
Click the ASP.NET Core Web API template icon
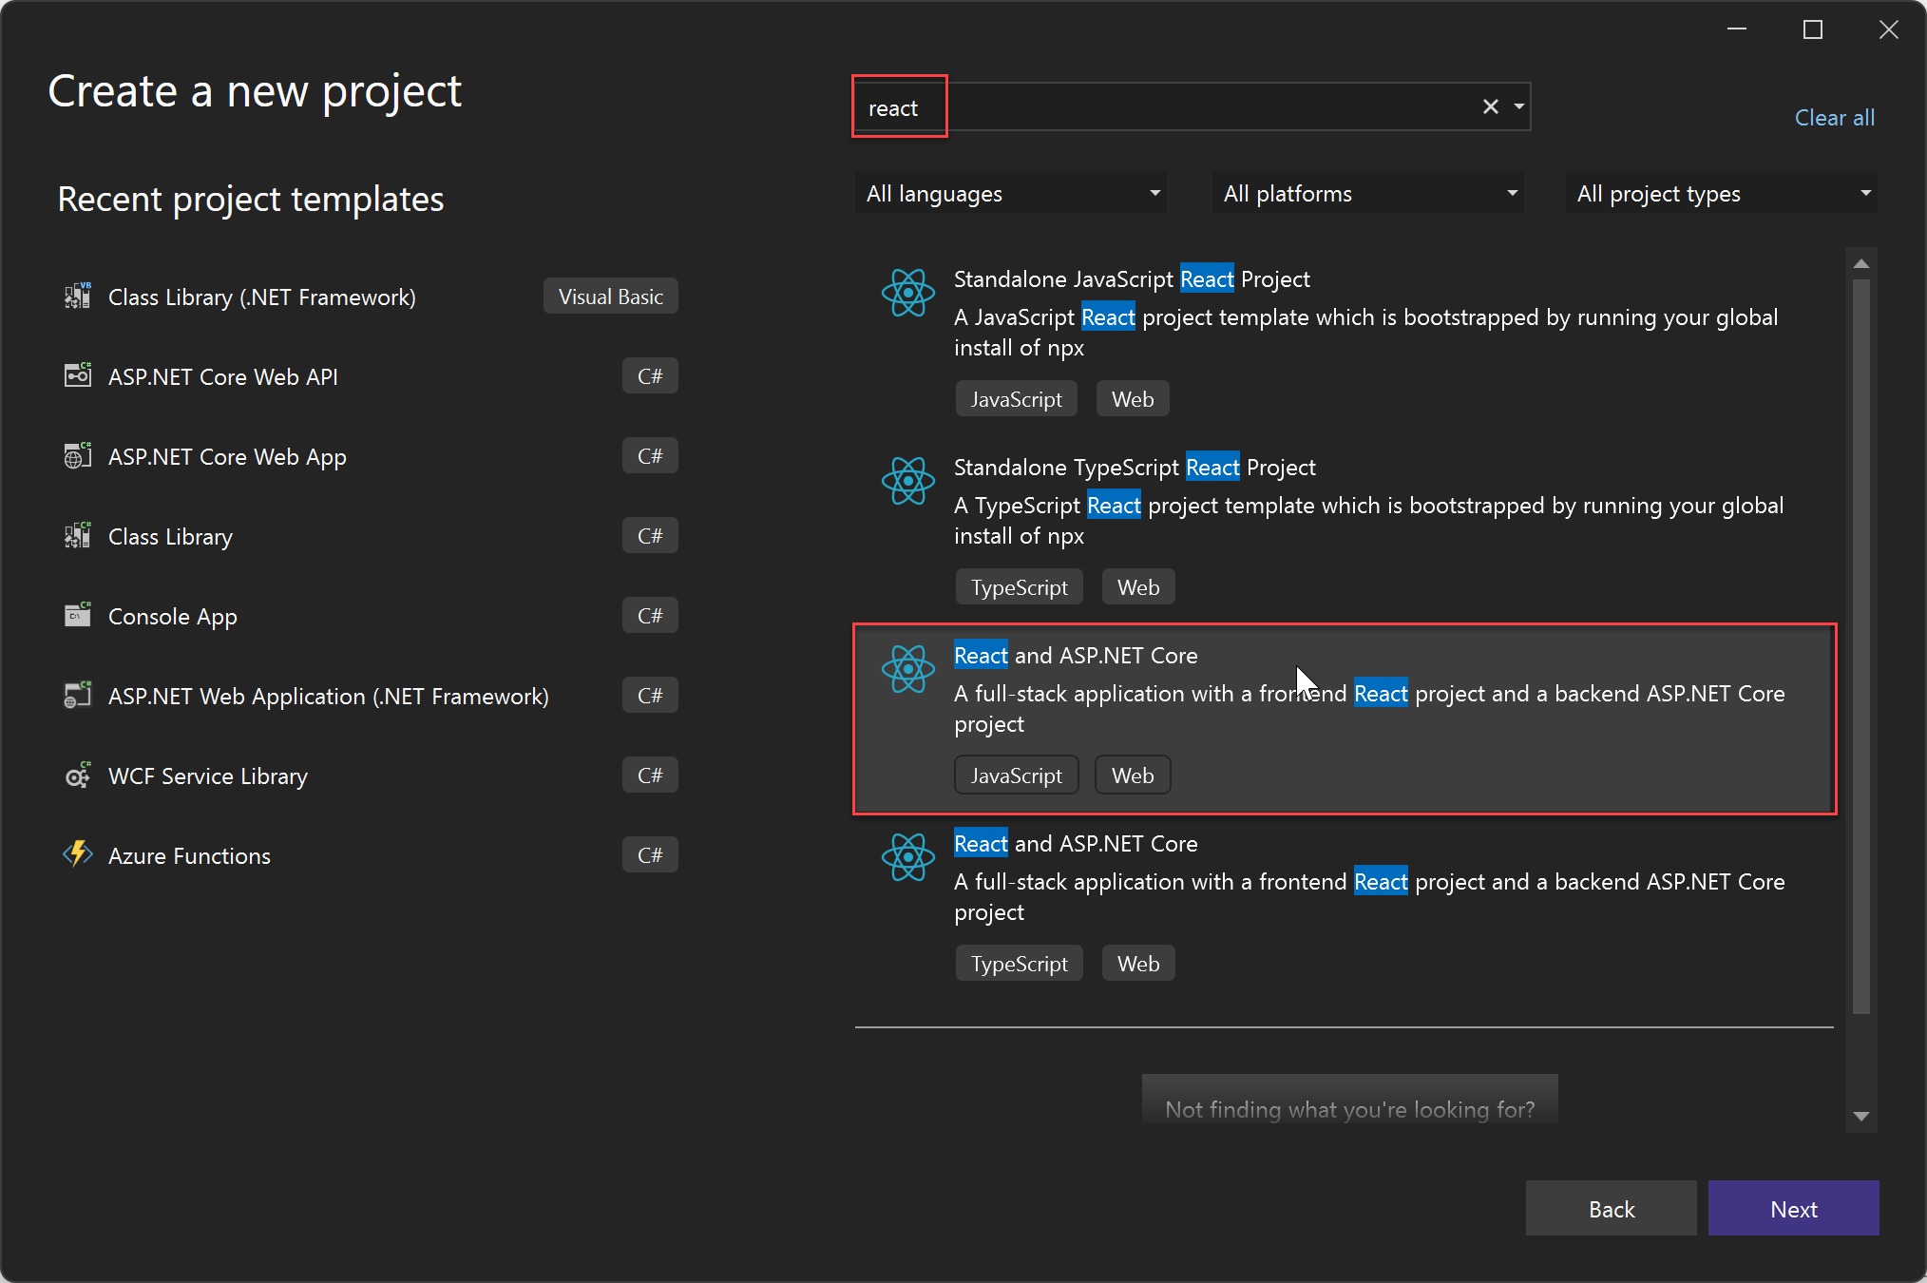77,375
